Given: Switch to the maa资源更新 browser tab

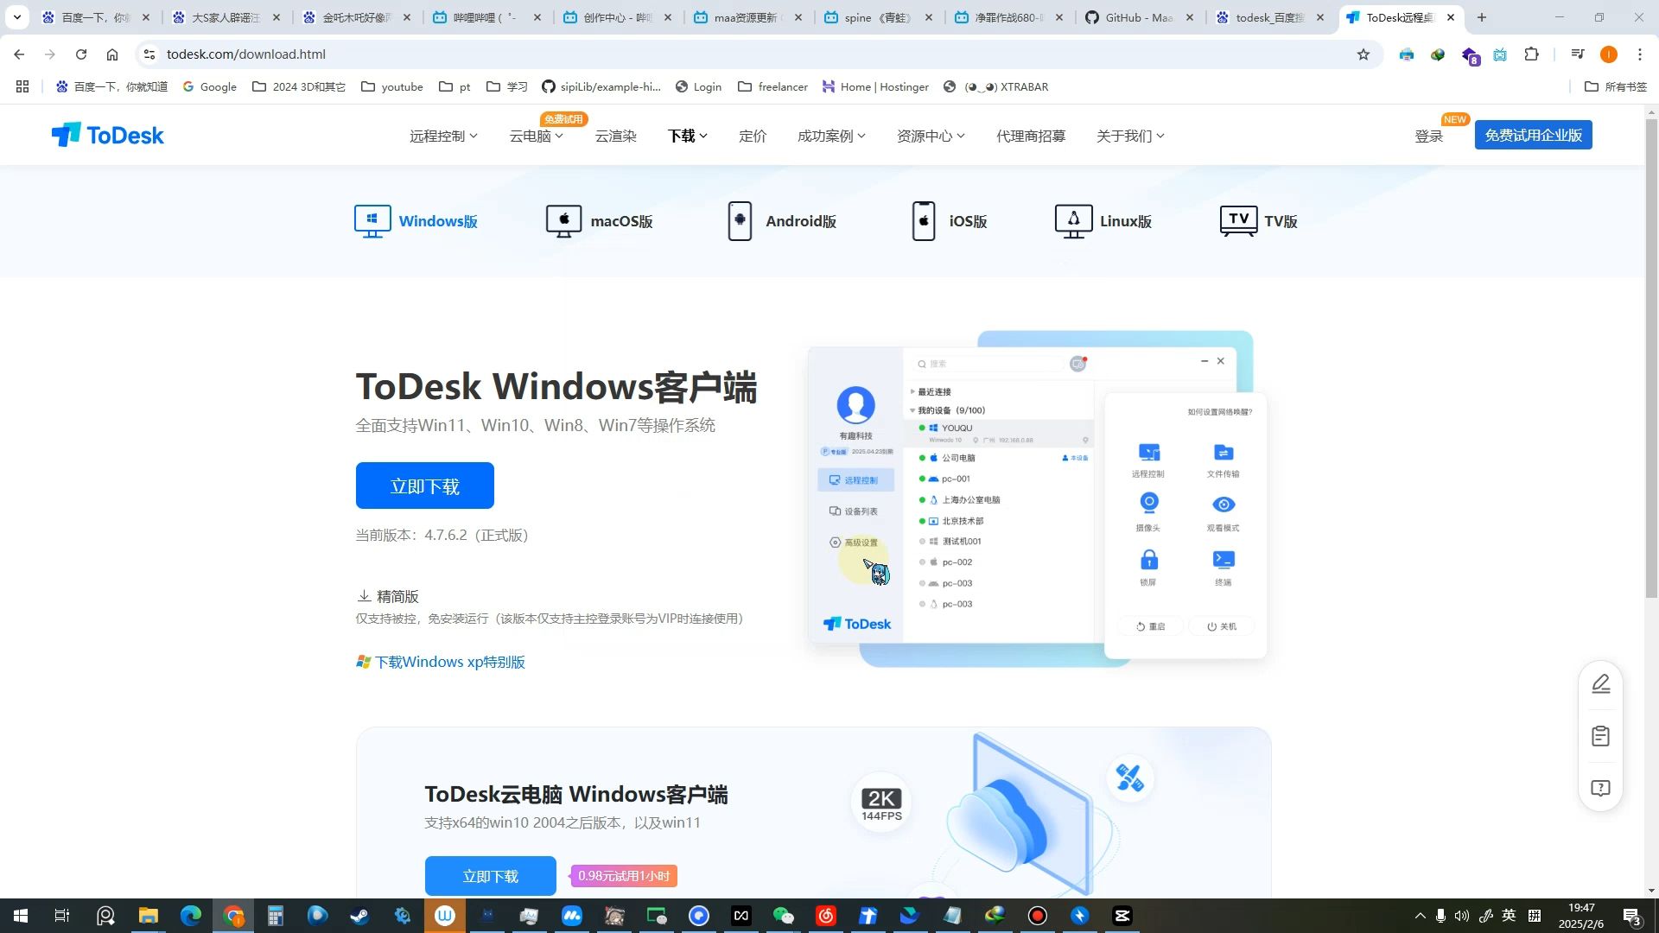Looking at the screenshot, I should (748, 17).
